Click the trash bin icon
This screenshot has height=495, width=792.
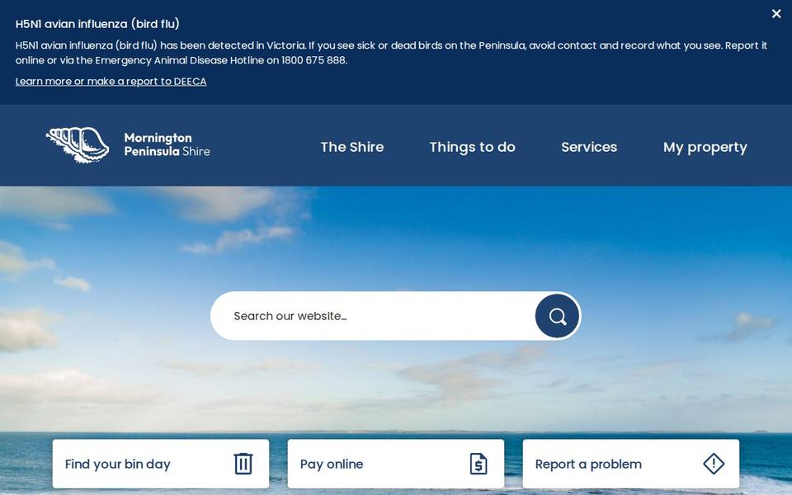click(243, 463)
